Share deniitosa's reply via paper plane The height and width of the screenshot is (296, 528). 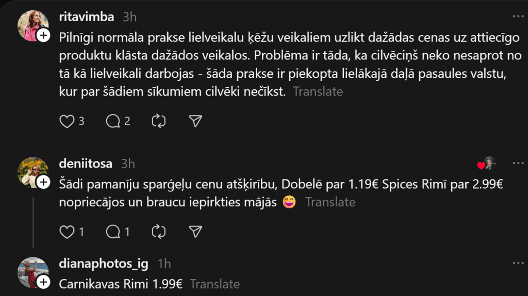[195, 232]
